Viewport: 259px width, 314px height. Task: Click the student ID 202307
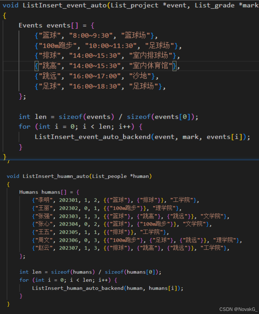pyautogui.click(x=69, y=248)
